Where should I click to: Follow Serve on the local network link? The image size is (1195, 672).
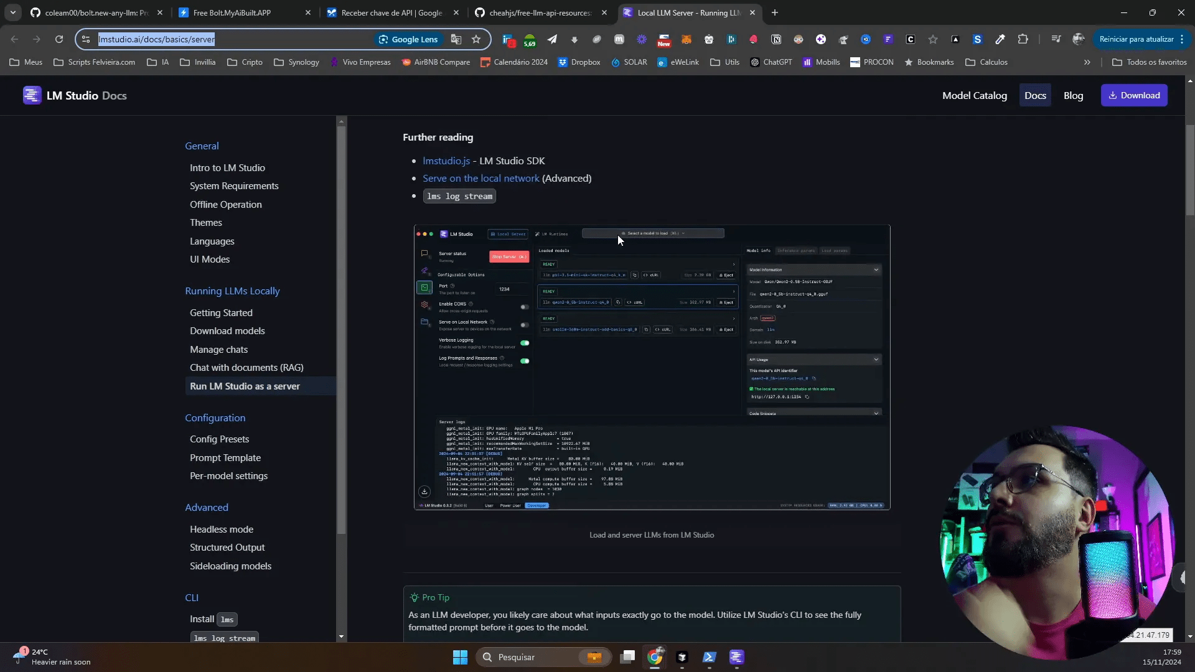pyautogui.click(x=480, y=178)
